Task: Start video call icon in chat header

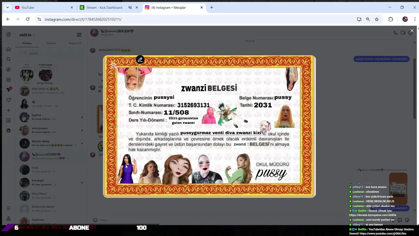Action: coord(403,33)
